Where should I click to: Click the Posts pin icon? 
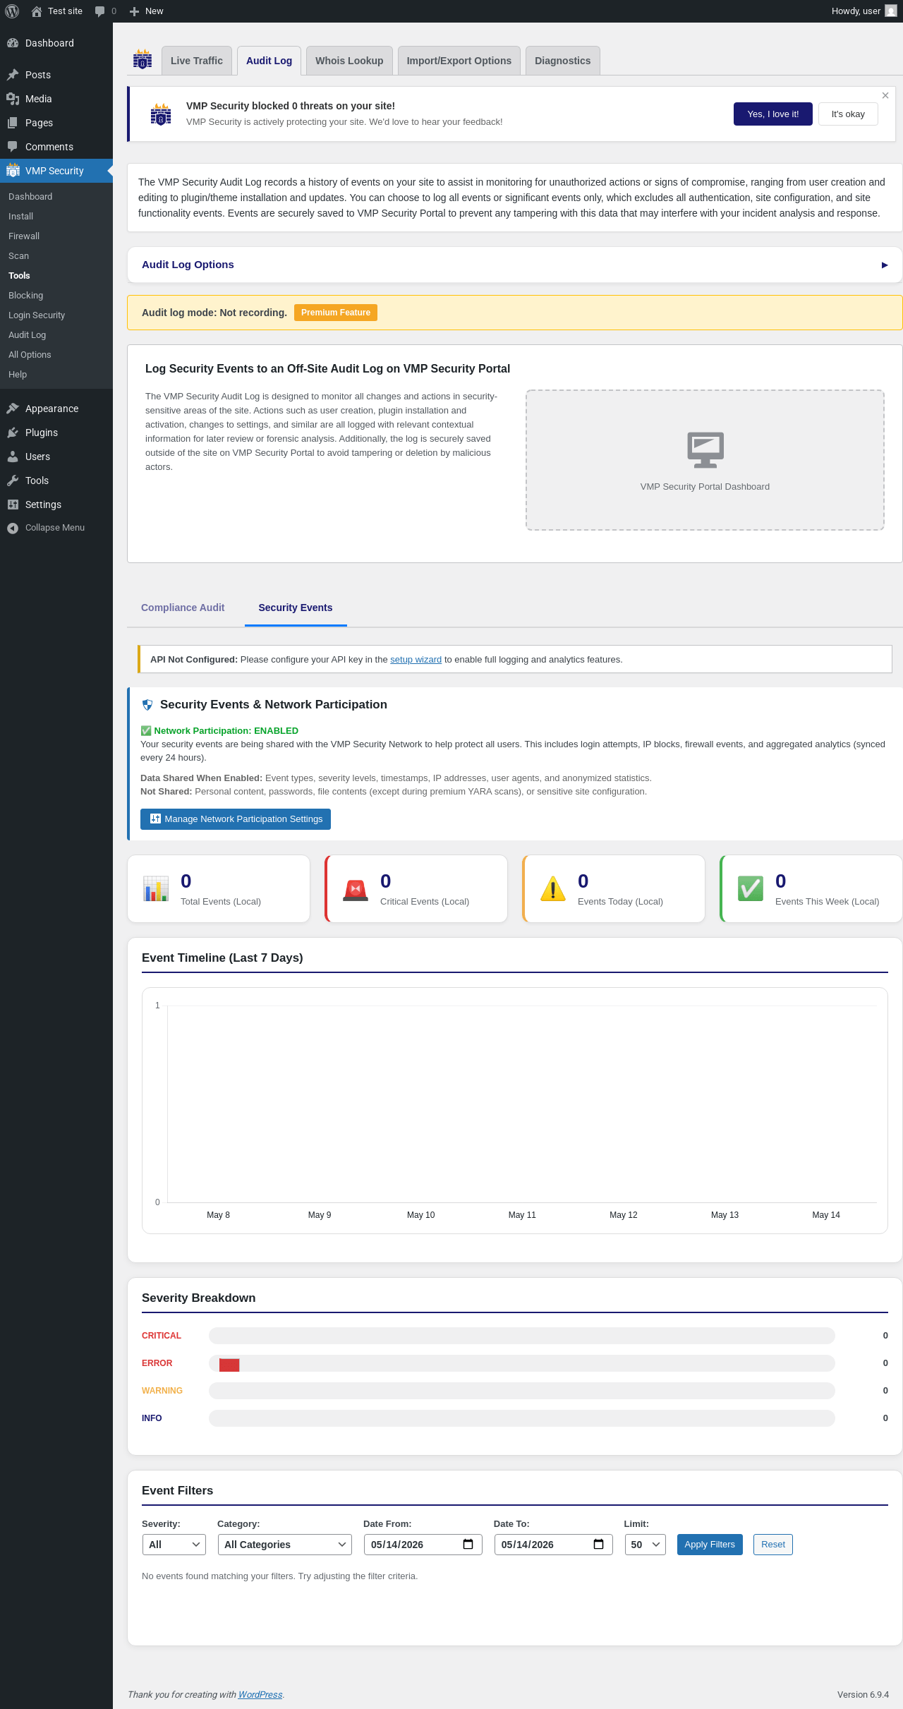(x=13, y=75)
